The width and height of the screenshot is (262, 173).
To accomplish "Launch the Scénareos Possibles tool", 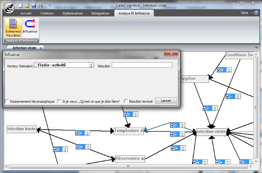I will [13, 28].
